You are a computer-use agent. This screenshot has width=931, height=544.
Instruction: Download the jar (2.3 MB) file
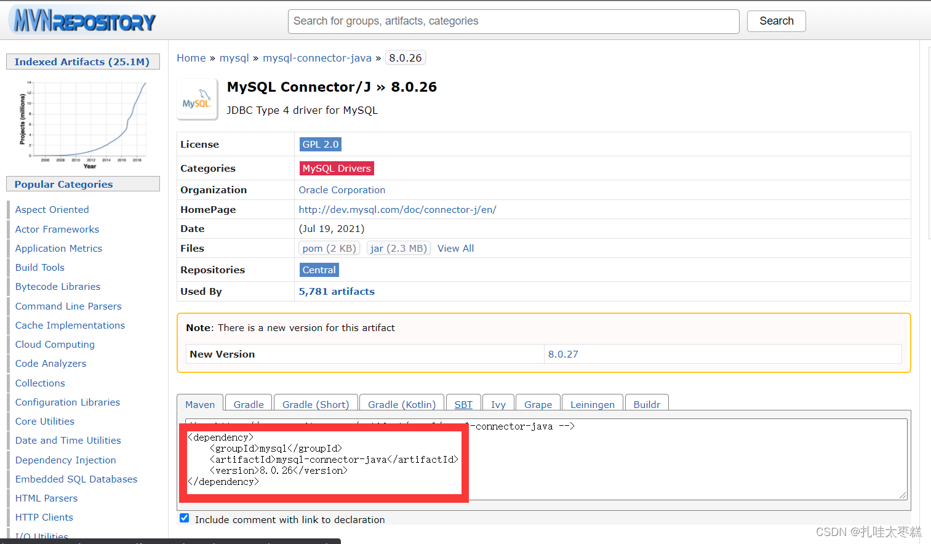point(399,248)
